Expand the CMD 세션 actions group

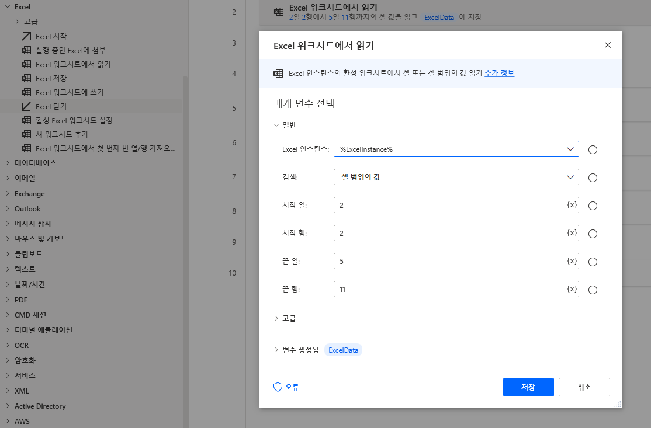tap(8, 315)
